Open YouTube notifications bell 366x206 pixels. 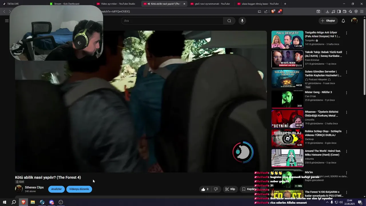[x=343, y=21]
